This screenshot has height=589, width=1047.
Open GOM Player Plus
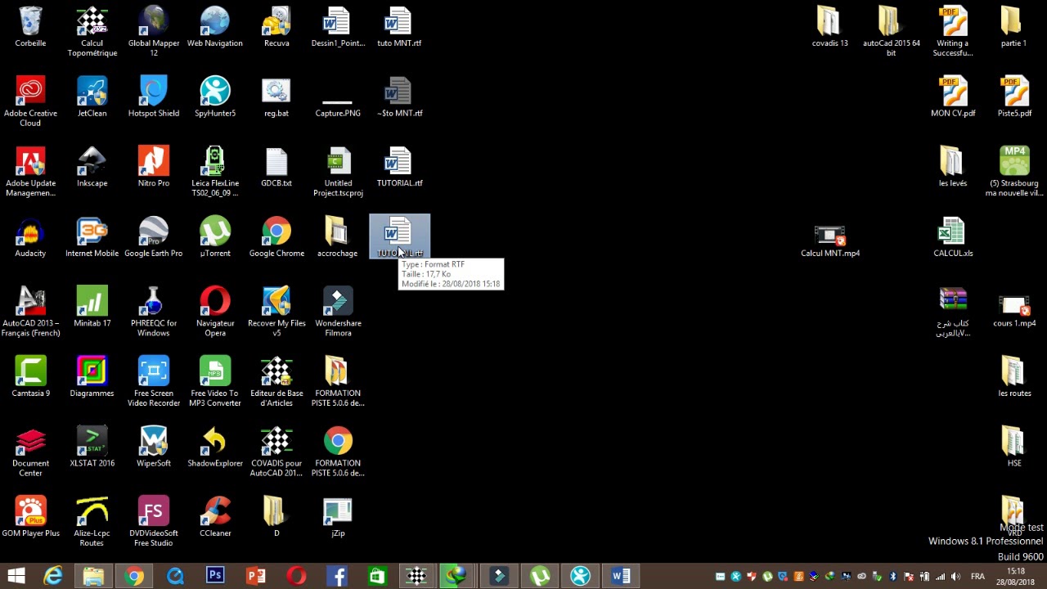(30, 516)
